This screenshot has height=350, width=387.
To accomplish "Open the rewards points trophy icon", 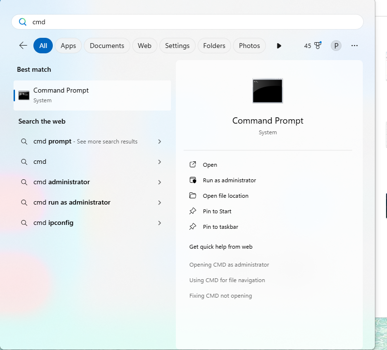I will 317,46.
